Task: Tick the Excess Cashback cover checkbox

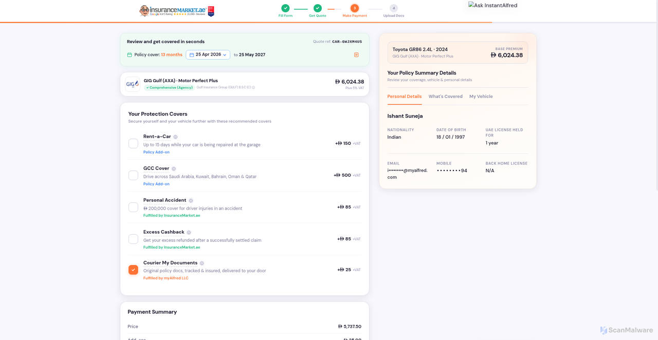Action: click(133, 238)
